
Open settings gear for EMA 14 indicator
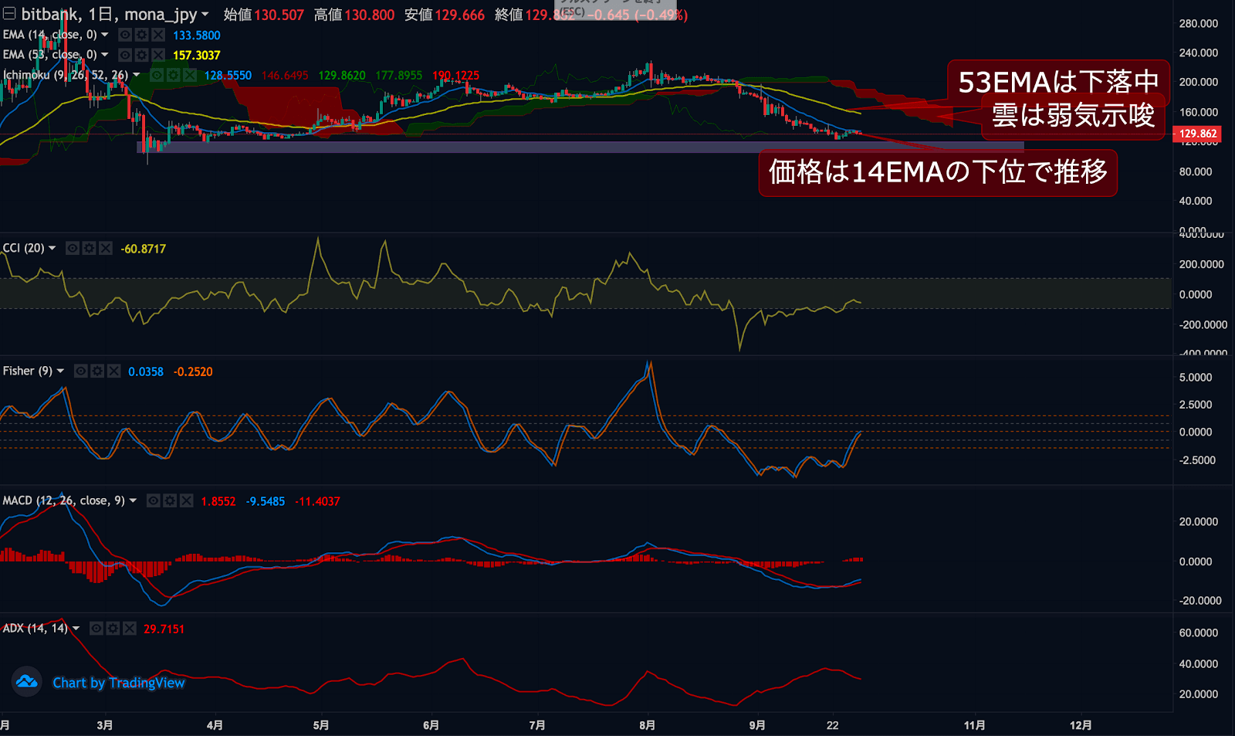coord(141,35)
